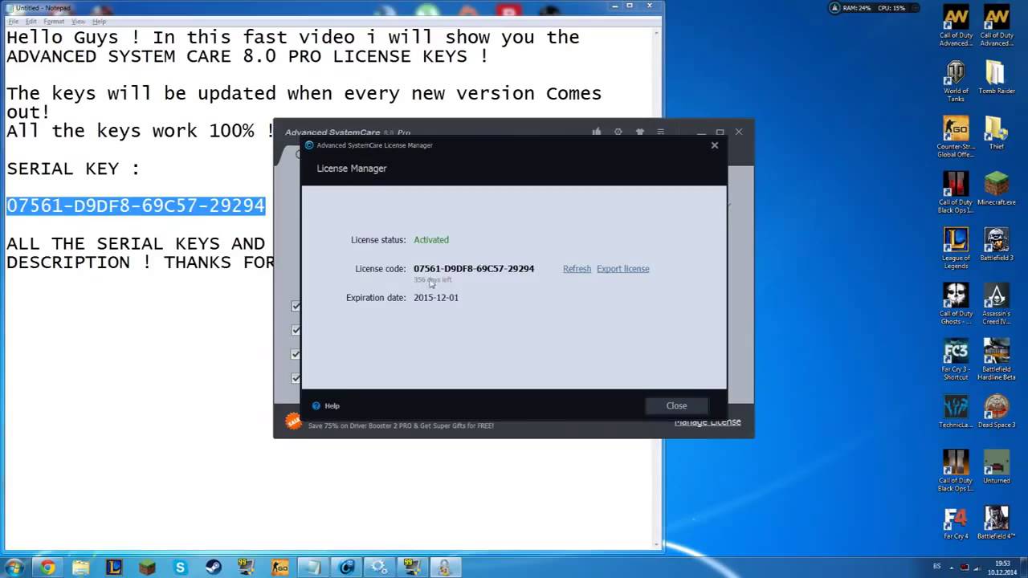Select the Battlefield 4 desktop icon
This screenshot has width=1028, height=578.
point(997,522)
